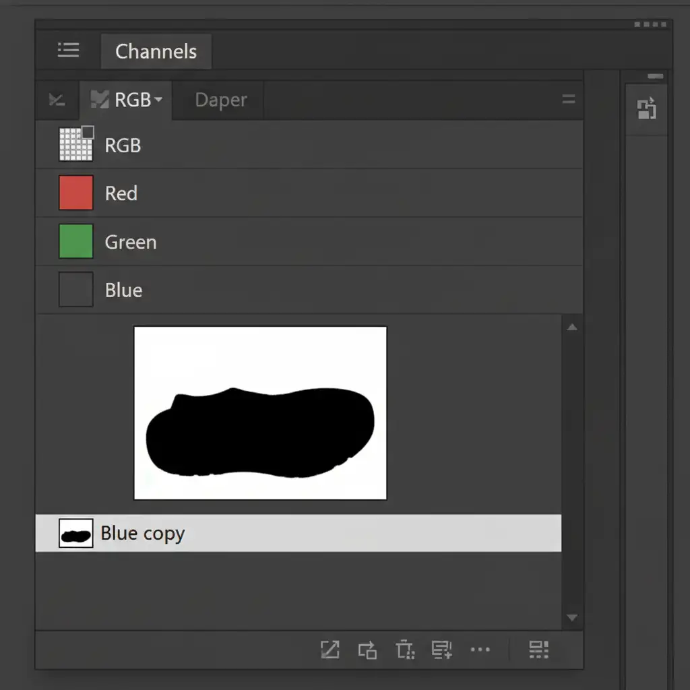Click the arrow-over-square icon in bottom toolbar
The image size is (690, 690).
[x=367, y=650]
